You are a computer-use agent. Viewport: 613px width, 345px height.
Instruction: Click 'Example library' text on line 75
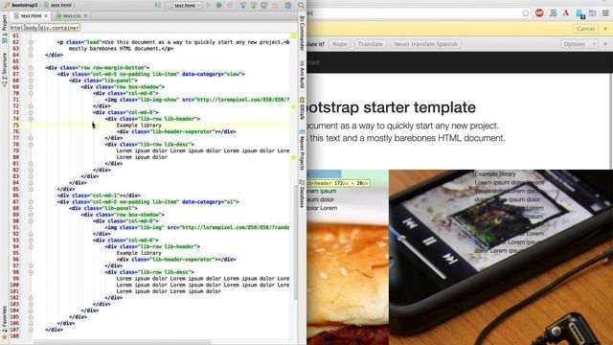point(139,126)
